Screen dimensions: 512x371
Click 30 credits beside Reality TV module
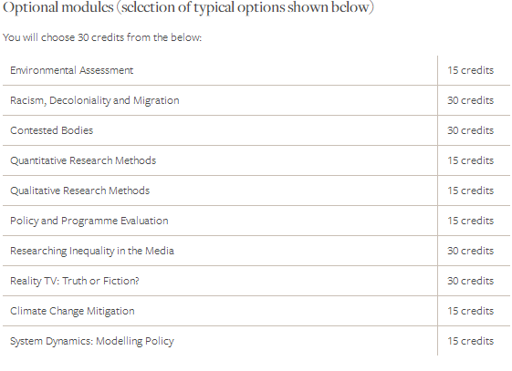(x=471, y=281)
